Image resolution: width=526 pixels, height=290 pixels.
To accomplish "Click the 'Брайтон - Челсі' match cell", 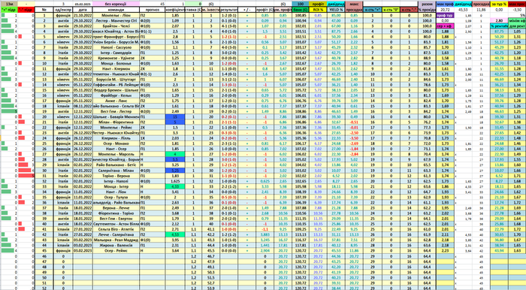I will point(116,26).
